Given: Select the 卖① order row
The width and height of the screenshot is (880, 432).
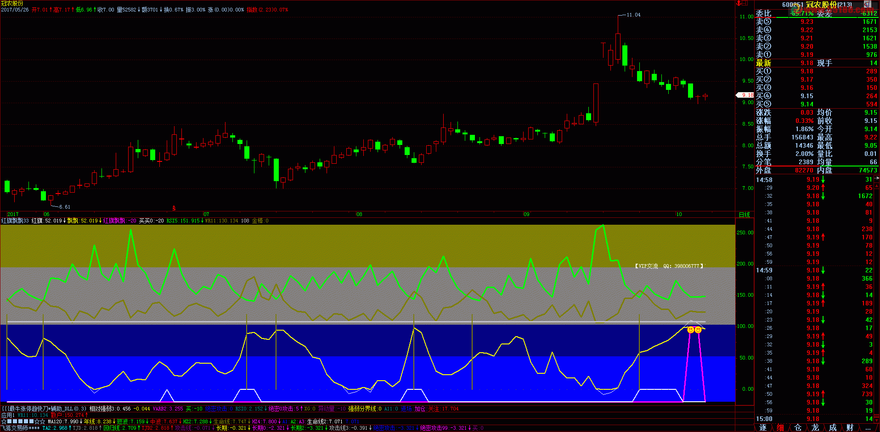Looking at the screenshot, I should click(x=817, y=55).
